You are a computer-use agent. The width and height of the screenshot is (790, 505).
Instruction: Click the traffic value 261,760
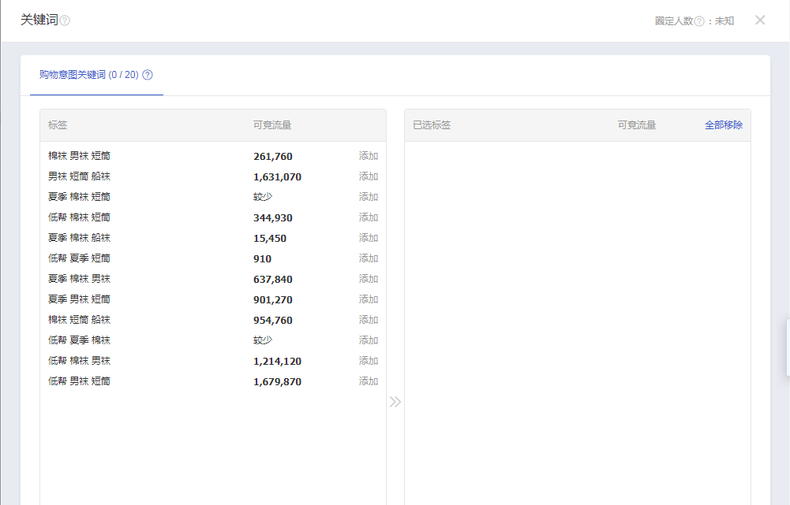tap(273, 157)
